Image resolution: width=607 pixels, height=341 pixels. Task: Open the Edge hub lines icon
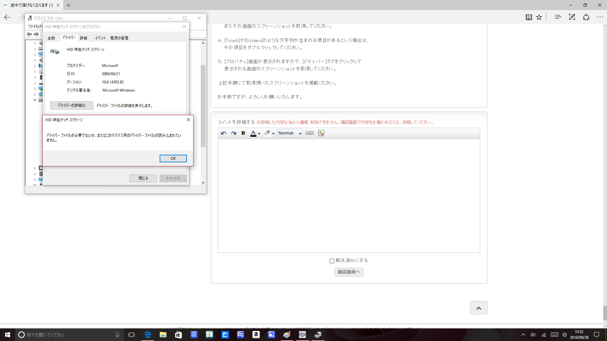558,17
